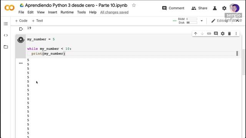Delete the cell with trash icon
The width and height of the screenshot is (246, 138).
229,33
